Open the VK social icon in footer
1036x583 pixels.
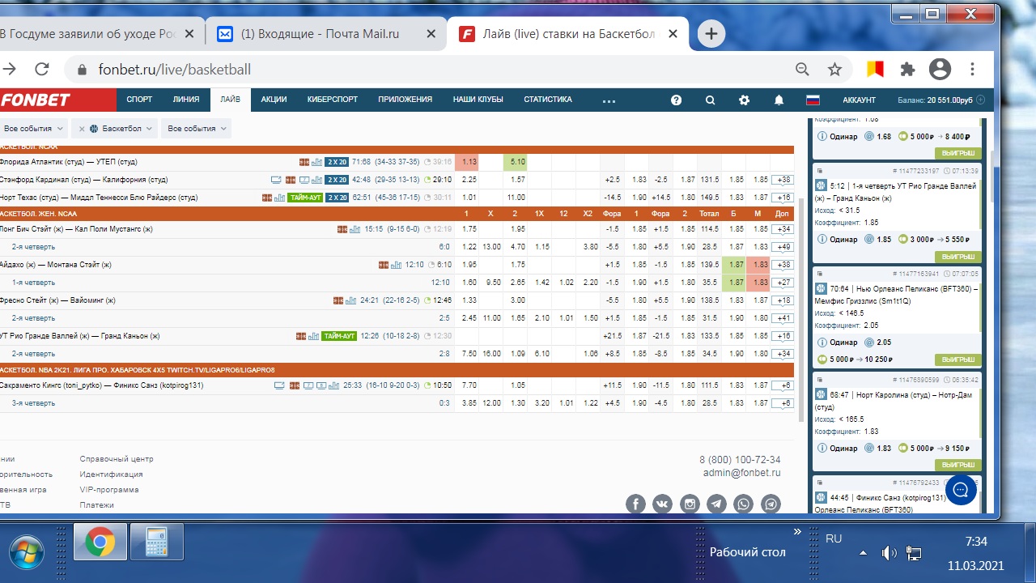pyautogui.click(x=662, y=504)
